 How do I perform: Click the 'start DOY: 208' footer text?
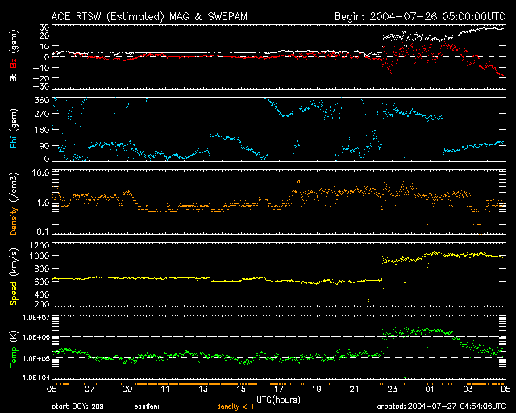pos(77,407)
